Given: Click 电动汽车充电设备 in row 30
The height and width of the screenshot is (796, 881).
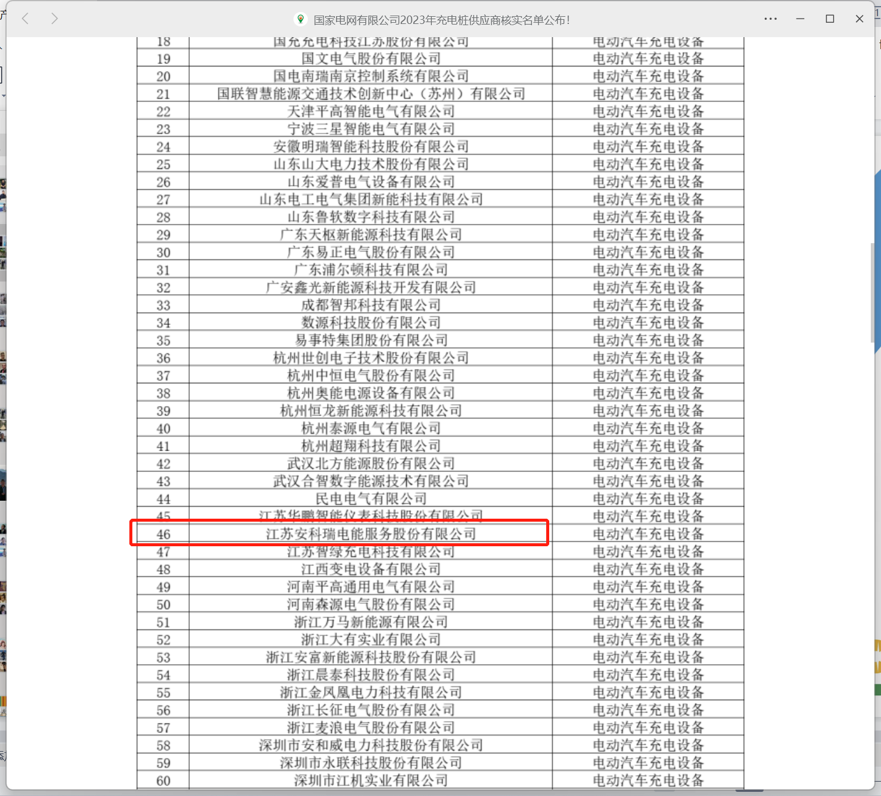Looking at the screenshot, I should tap(649, 252).
